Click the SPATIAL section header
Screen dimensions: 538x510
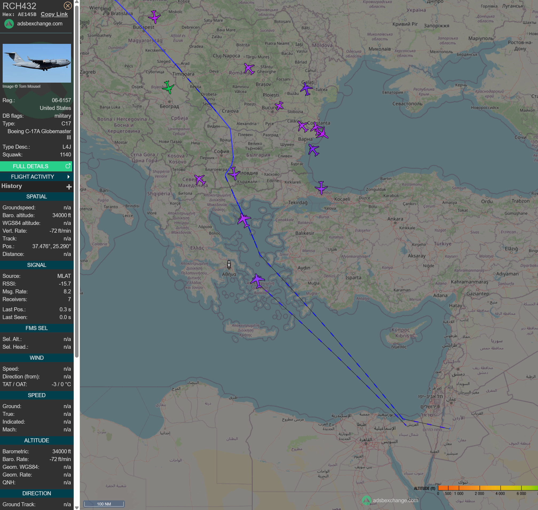point(37,197)
